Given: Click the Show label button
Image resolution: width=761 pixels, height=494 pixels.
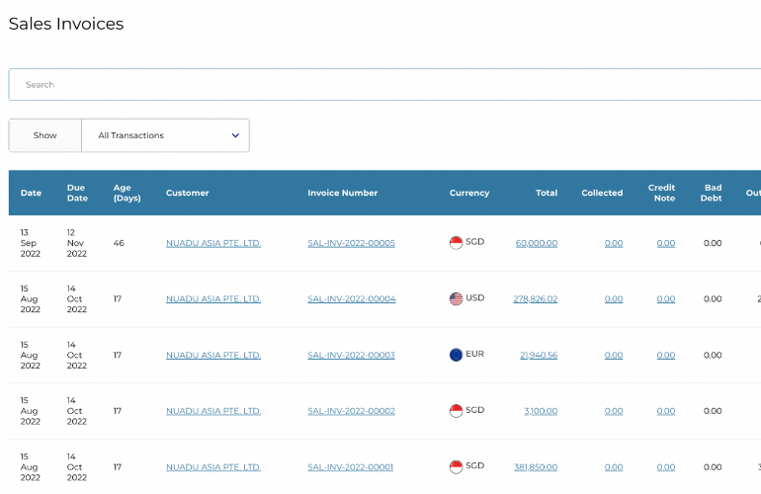Looking at the screenshot, I should [45, 135].
